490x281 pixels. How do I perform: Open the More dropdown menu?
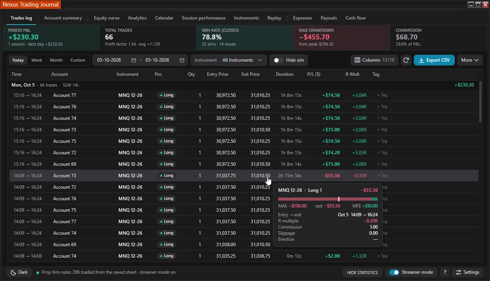point(470,60)
